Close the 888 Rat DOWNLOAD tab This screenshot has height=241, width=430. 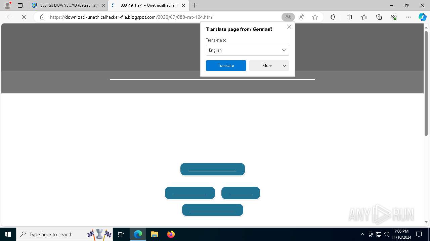click(x=103, y=5)
